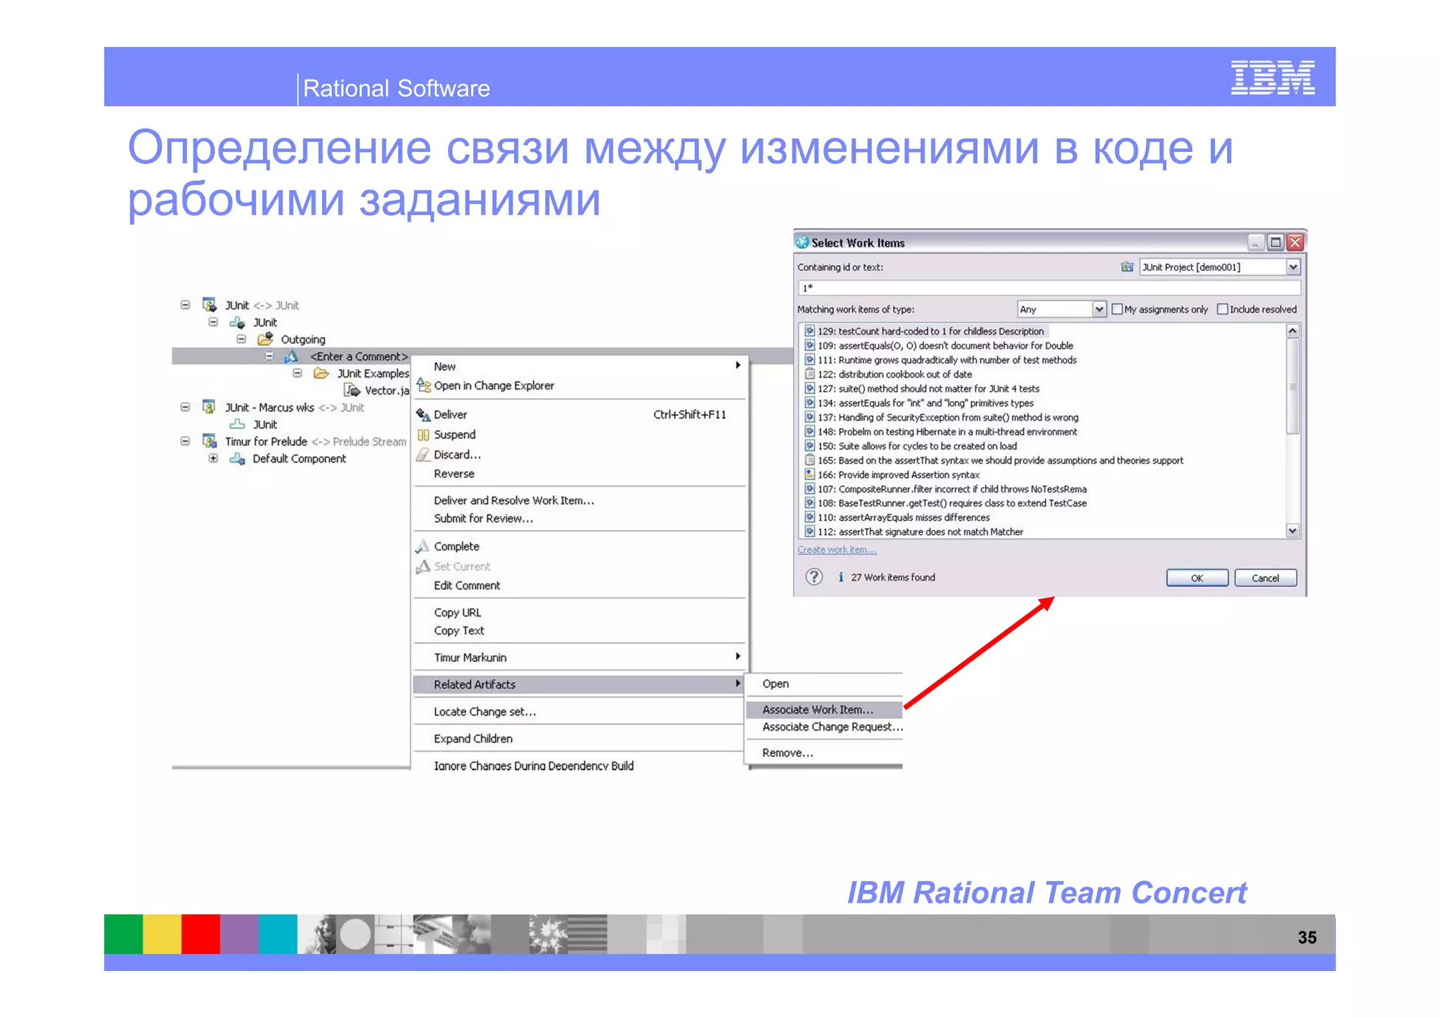
Task: Click the JUnit component icon under Marcus wks
Action: pos(238,424)
